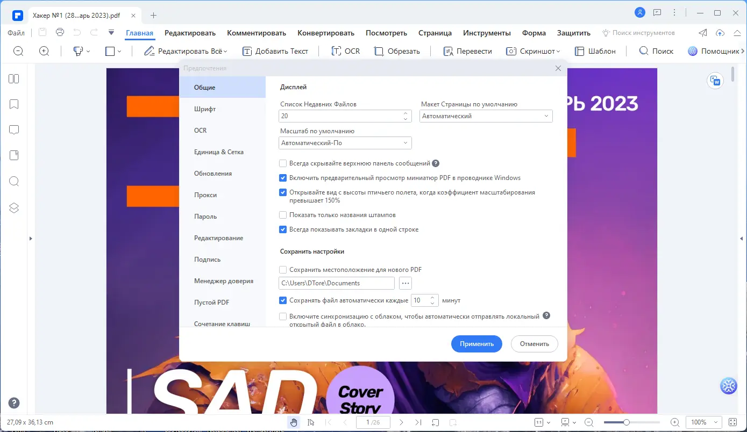Toggle 'Всегда скрывайте верхнюю панель сообщений' checkbox
The height and width of the screenshot is (432, 747).
pos(283,163)
